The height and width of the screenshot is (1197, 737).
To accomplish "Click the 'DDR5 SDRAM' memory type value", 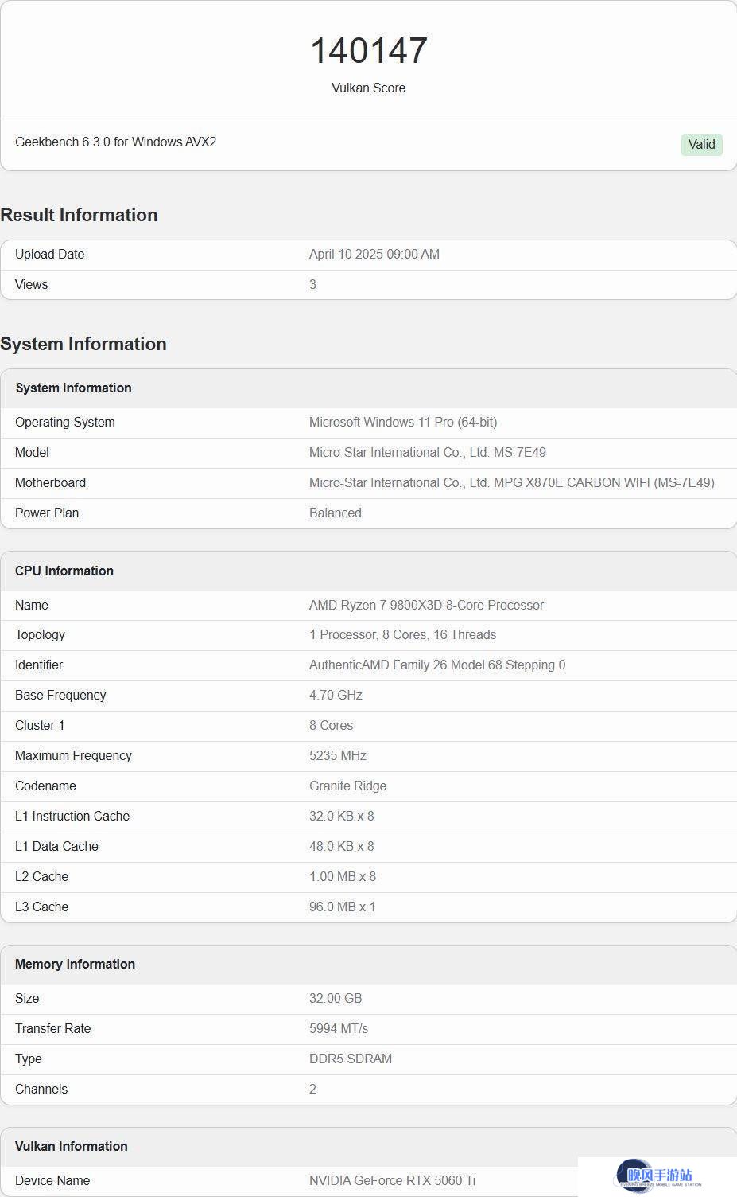I will 351,1059.
